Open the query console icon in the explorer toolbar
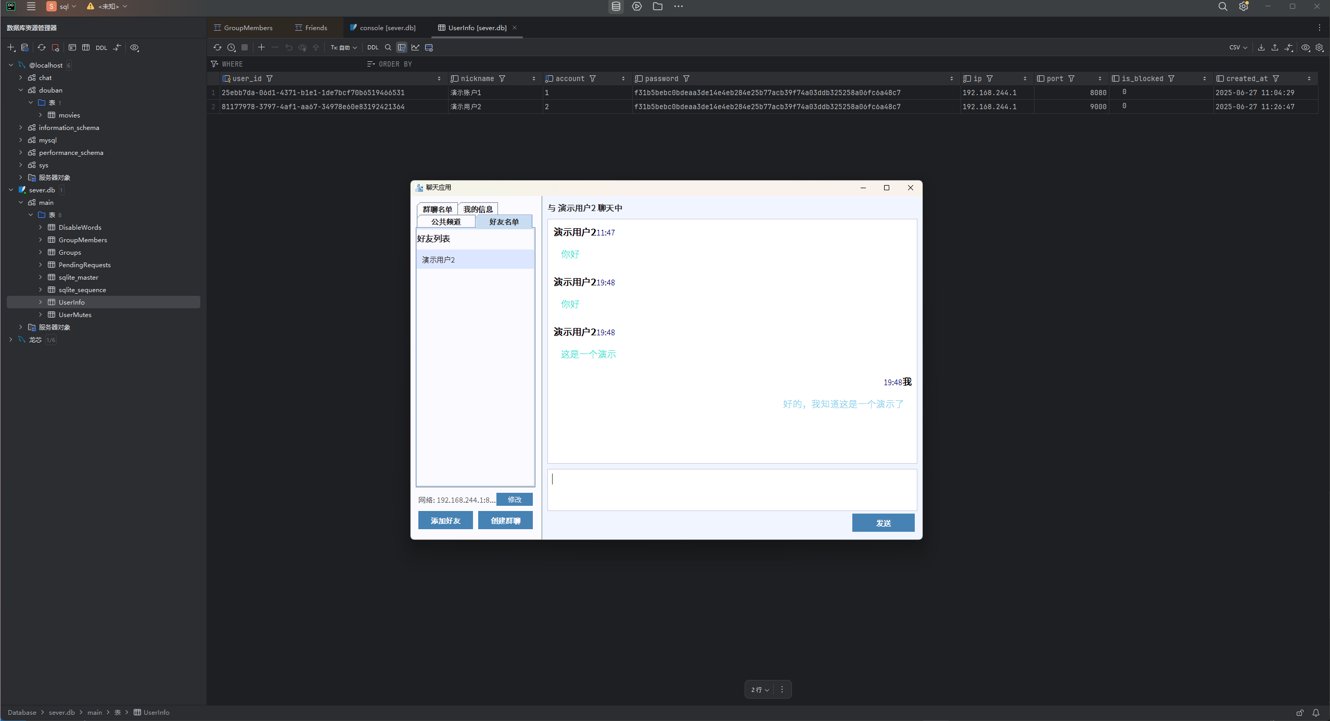Screen dimensions: 1330x721 point(72,47)
